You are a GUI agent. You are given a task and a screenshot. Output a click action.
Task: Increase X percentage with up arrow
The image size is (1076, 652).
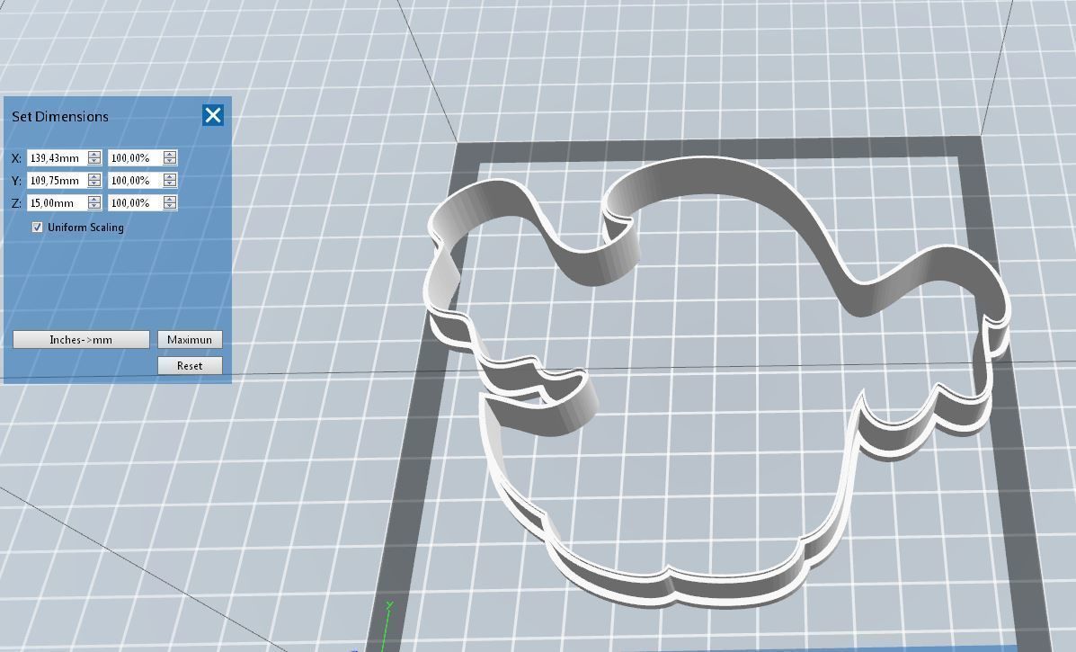click(170, 155)
